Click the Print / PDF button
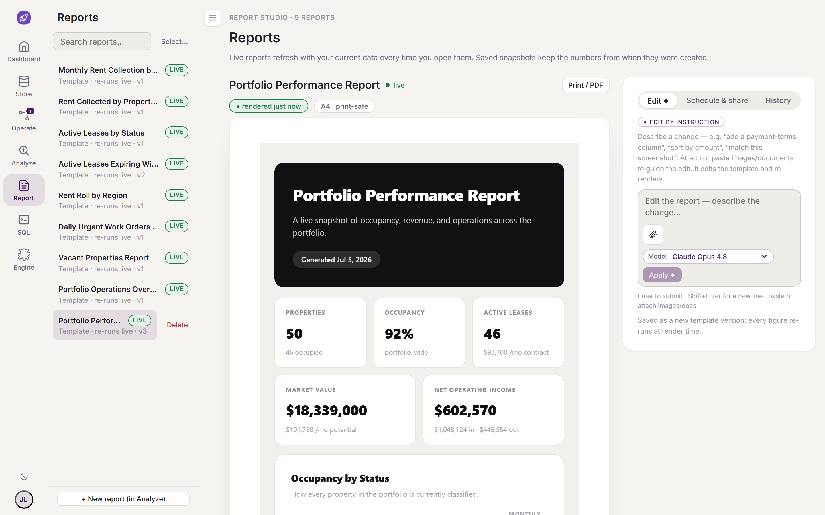Viewport: 825px width, 515px height. (x=585, y=85)
